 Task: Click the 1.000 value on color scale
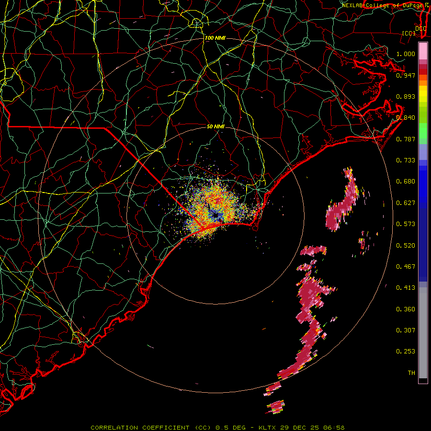click(406, 54)
